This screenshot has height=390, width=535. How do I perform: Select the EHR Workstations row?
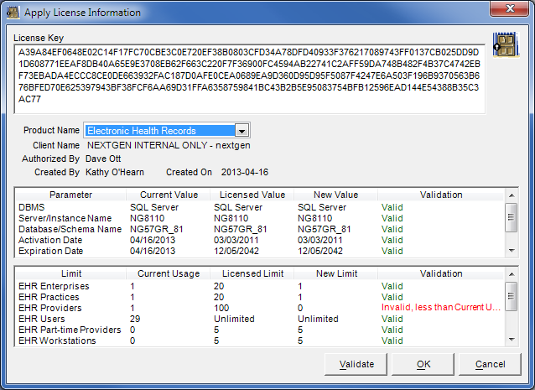tap(259, 341)
